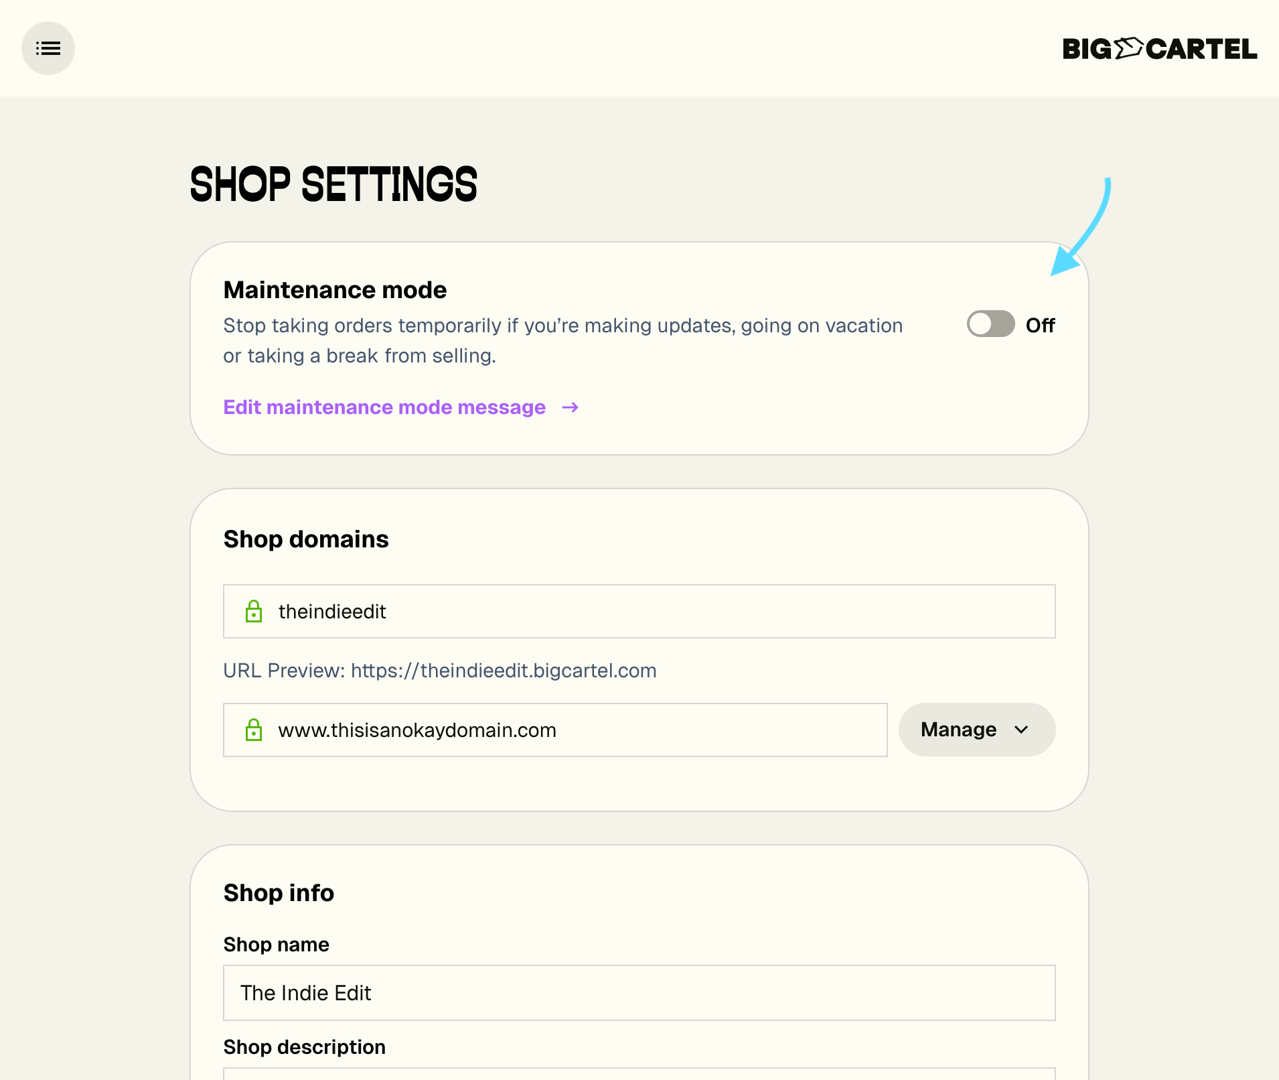The height and width of the screenshot is (1080, 1279).
Task: Click the Shop name field
Action: pos(639,993)
